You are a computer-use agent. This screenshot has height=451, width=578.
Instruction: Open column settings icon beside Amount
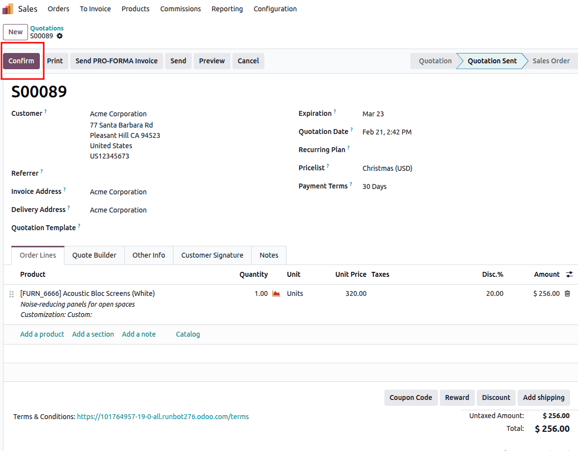569,274
